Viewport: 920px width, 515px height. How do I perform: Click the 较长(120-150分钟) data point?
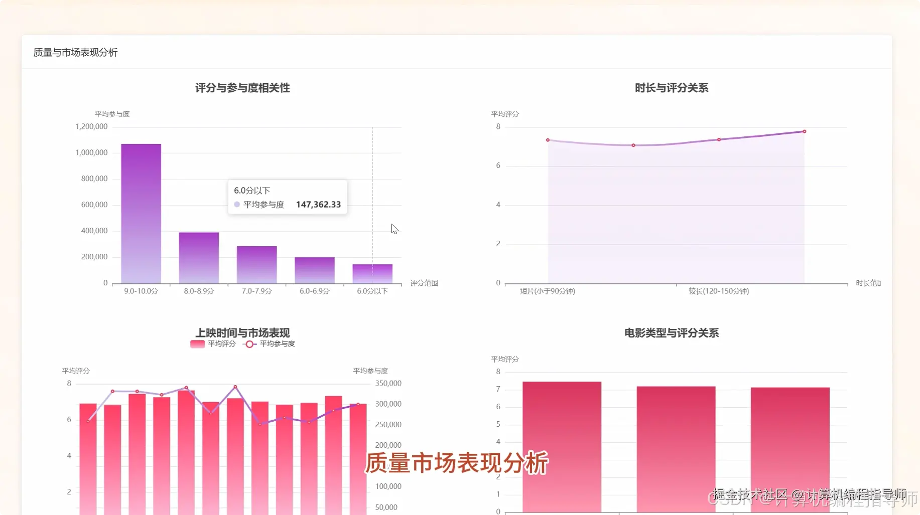pyautogui.click(x=719, y=140)
